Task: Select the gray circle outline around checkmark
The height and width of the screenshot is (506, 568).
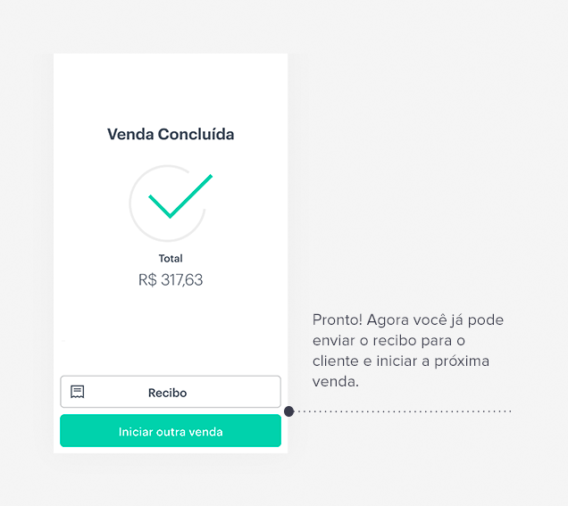Action: [167, 203]
